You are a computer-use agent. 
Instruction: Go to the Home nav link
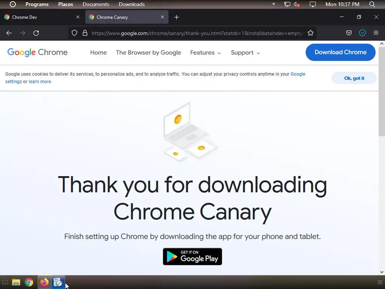[x=99, y=53]
